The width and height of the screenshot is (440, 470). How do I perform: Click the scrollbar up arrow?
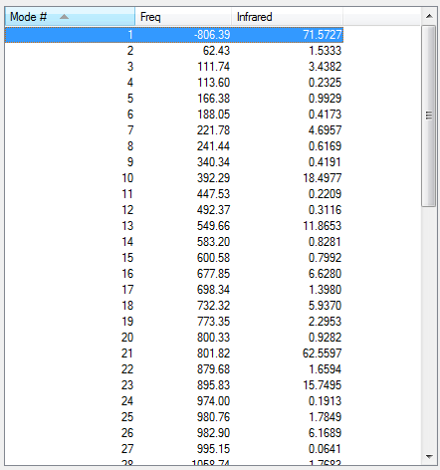[429, 16]
